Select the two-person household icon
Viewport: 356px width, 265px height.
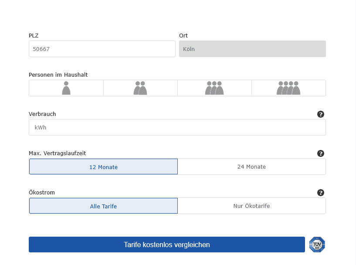(x=140, y=88)
